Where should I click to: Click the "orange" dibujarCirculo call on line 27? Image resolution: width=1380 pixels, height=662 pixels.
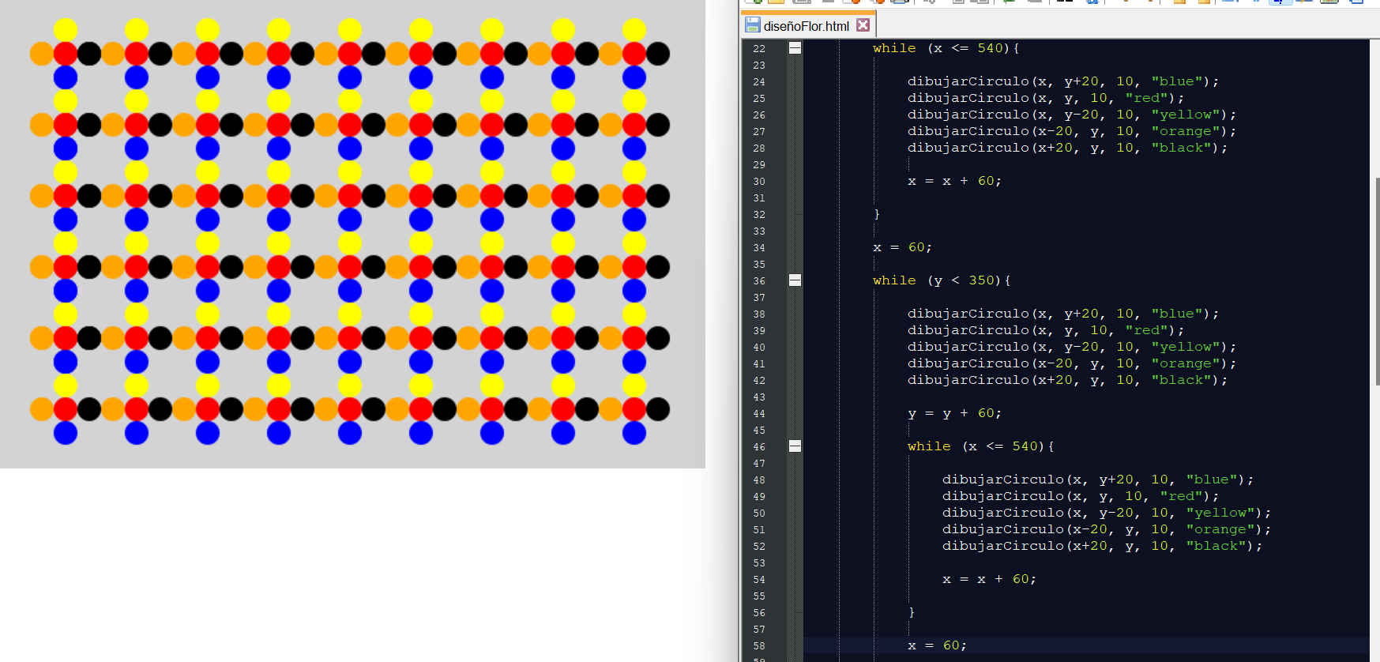tap(1072, 131)
